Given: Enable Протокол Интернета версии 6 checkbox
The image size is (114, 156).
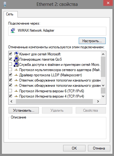Looking at the screenshot, I should coord(10,91).
